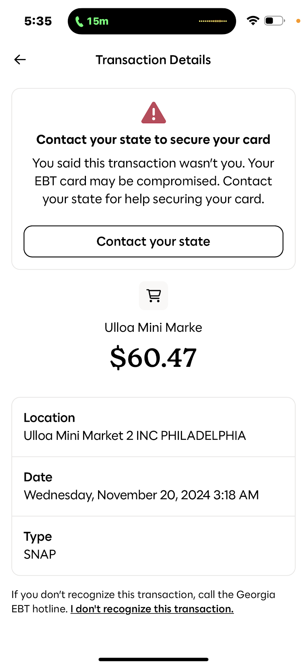
Task: Tap the Wi-Fi status icon
Action: click(x=253, y=21)
